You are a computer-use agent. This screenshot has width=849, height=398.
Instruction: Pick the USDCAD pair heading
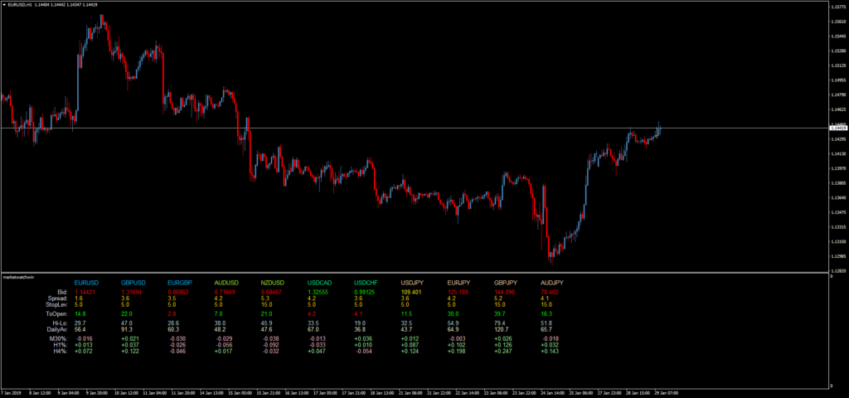[319, 283]
